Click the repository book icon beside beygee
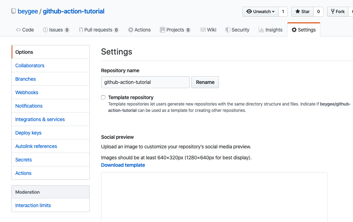This screenshot has width=353, height=222. pos(13,11)
